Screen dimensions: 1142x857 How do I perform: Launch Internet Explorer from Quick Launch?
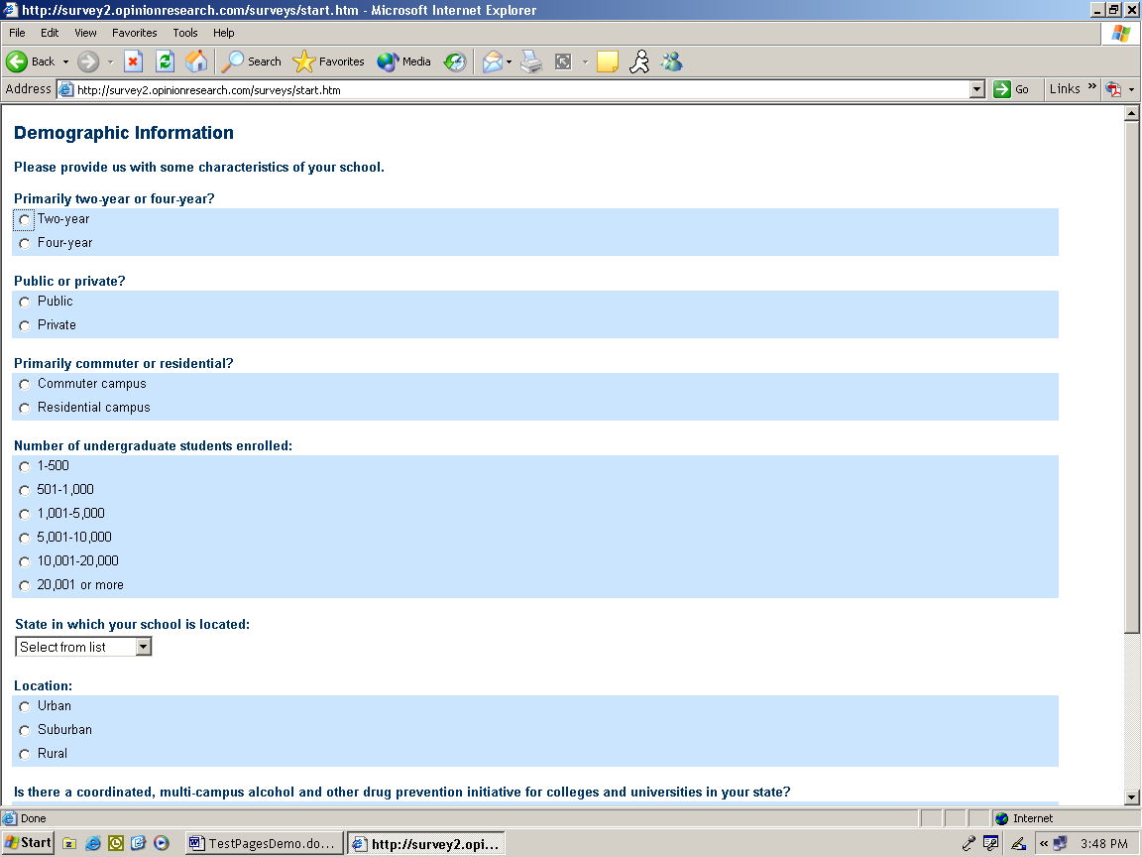(92, 843)
